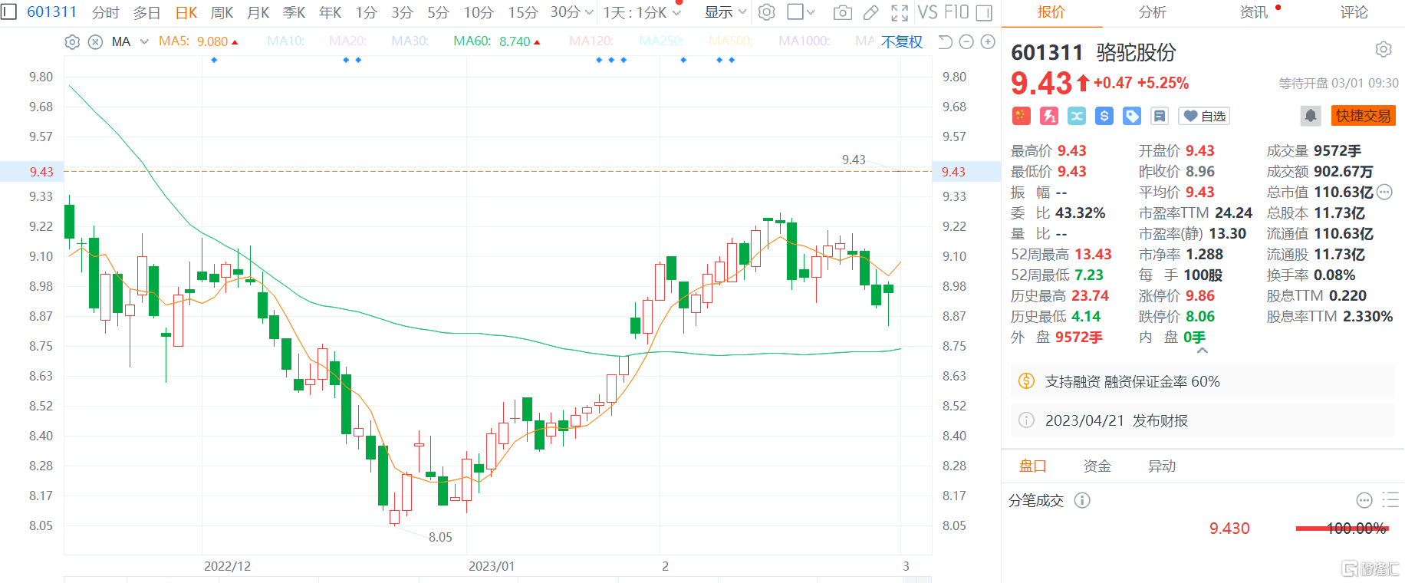Remove the MA indicator with the X icon

[x=95, y=42]
